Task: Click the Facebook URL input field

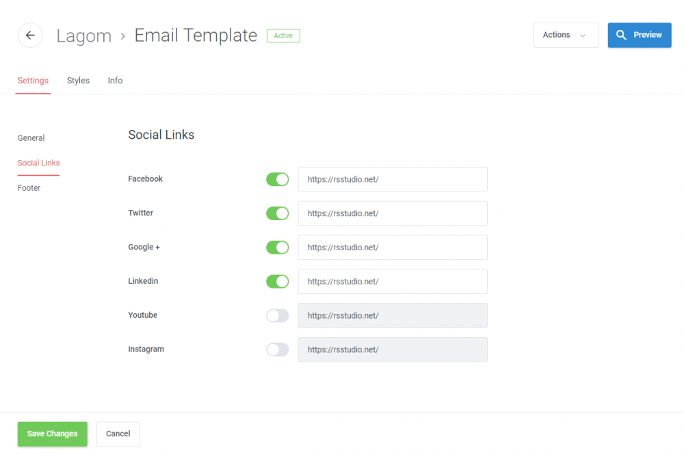Action: [393, 179]
